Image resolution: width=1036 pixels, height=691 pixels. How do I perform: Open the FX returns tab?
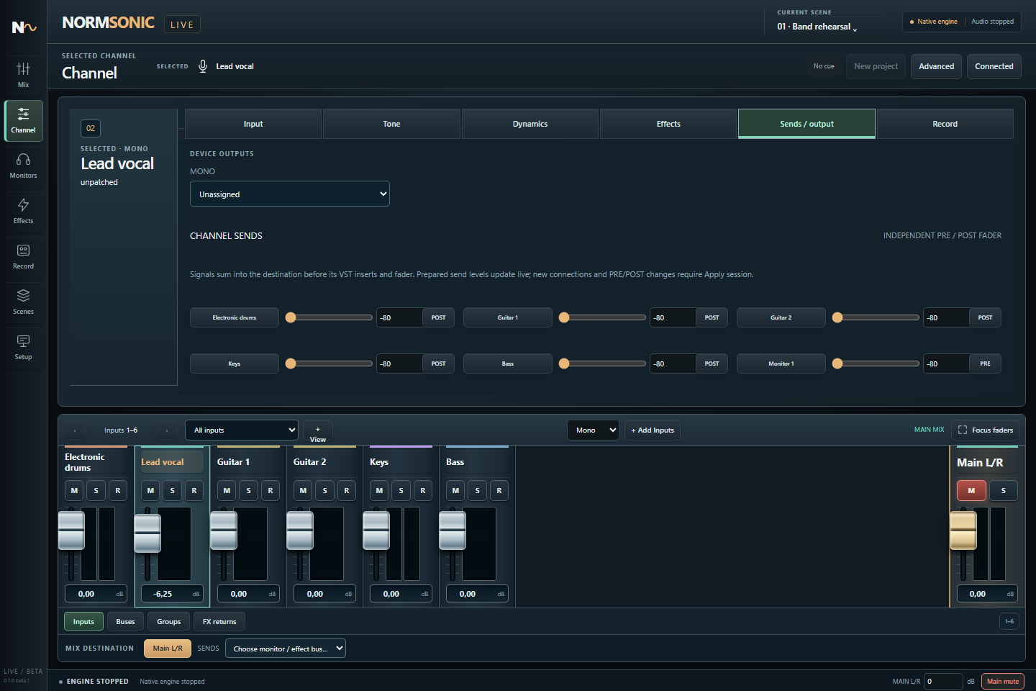point(219,621)
